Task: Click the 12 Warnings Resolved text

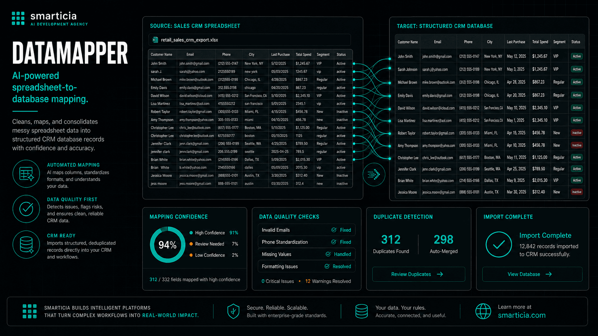Action: [328, 281]
